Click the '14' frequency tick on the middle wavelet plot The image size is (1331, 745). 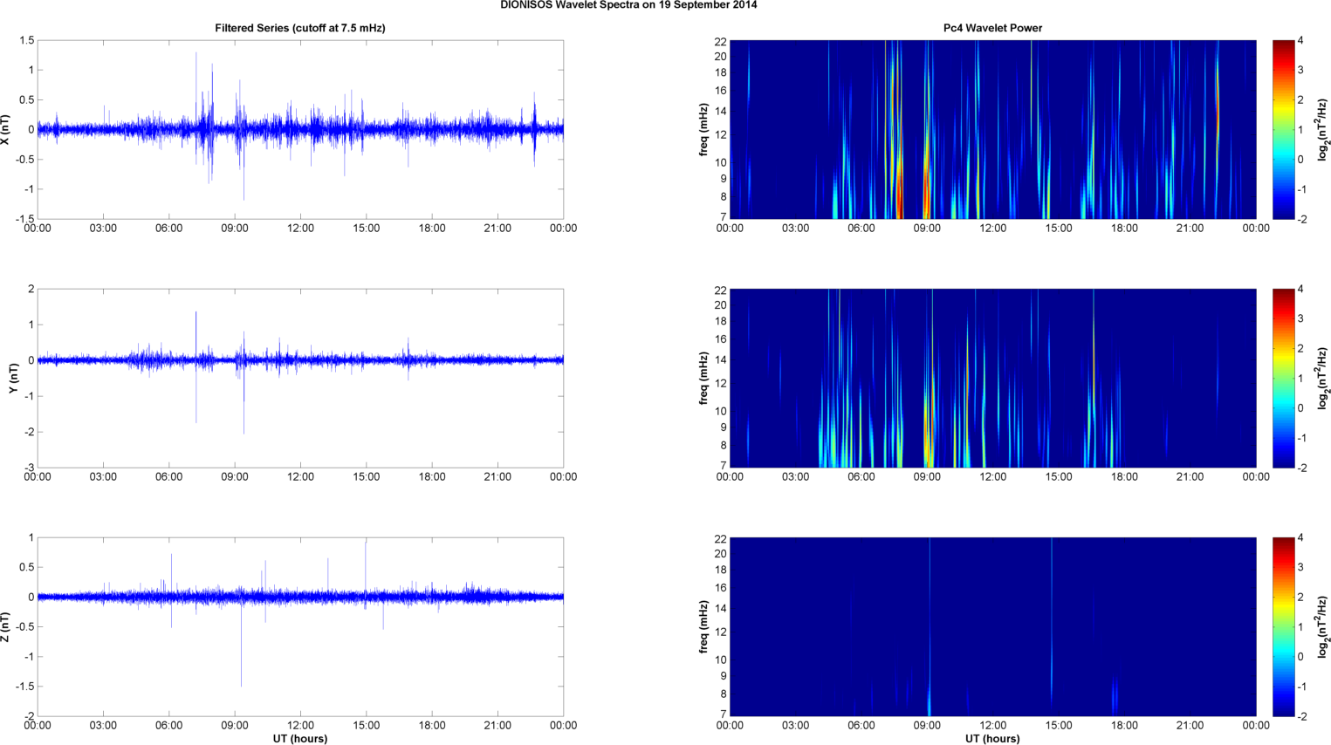click(x=720, y=359)
